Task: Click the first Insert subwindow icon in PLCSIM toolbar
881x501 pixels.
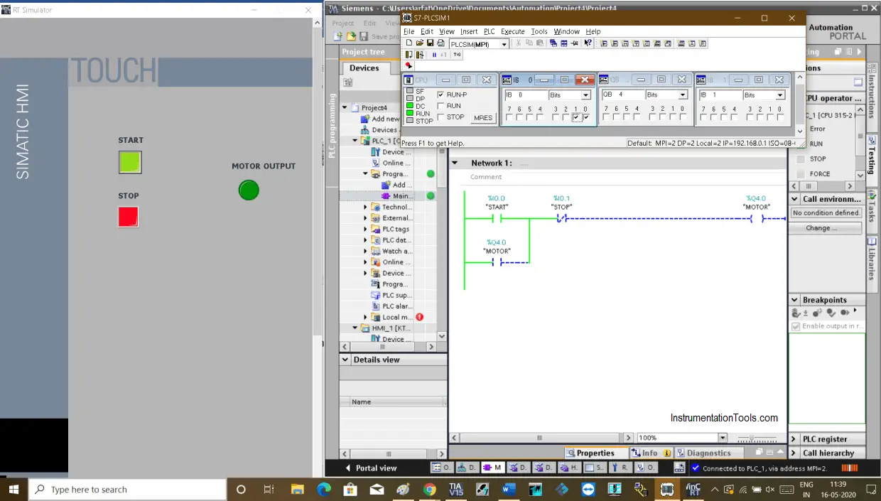Action: click(604, 43)
